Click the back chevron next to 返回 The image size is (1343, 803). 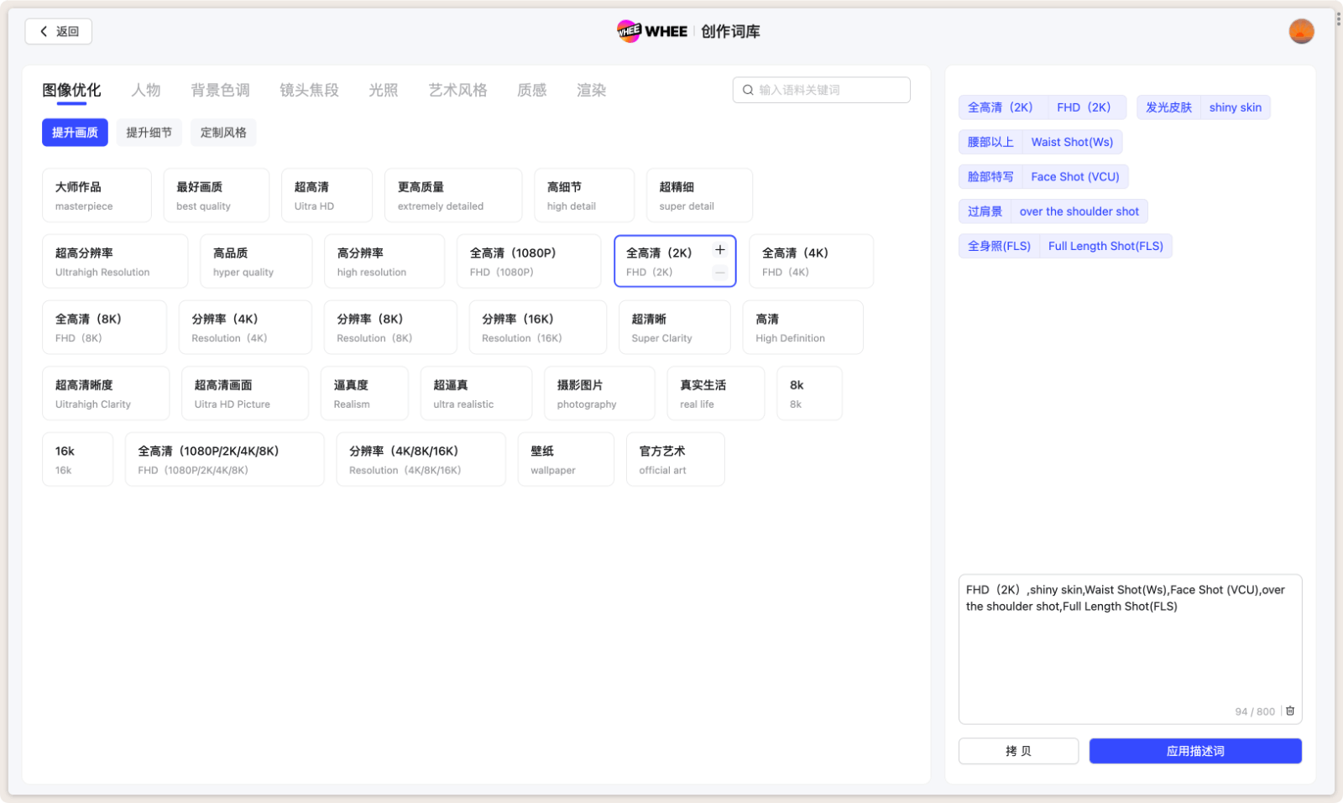click(44, 31)
